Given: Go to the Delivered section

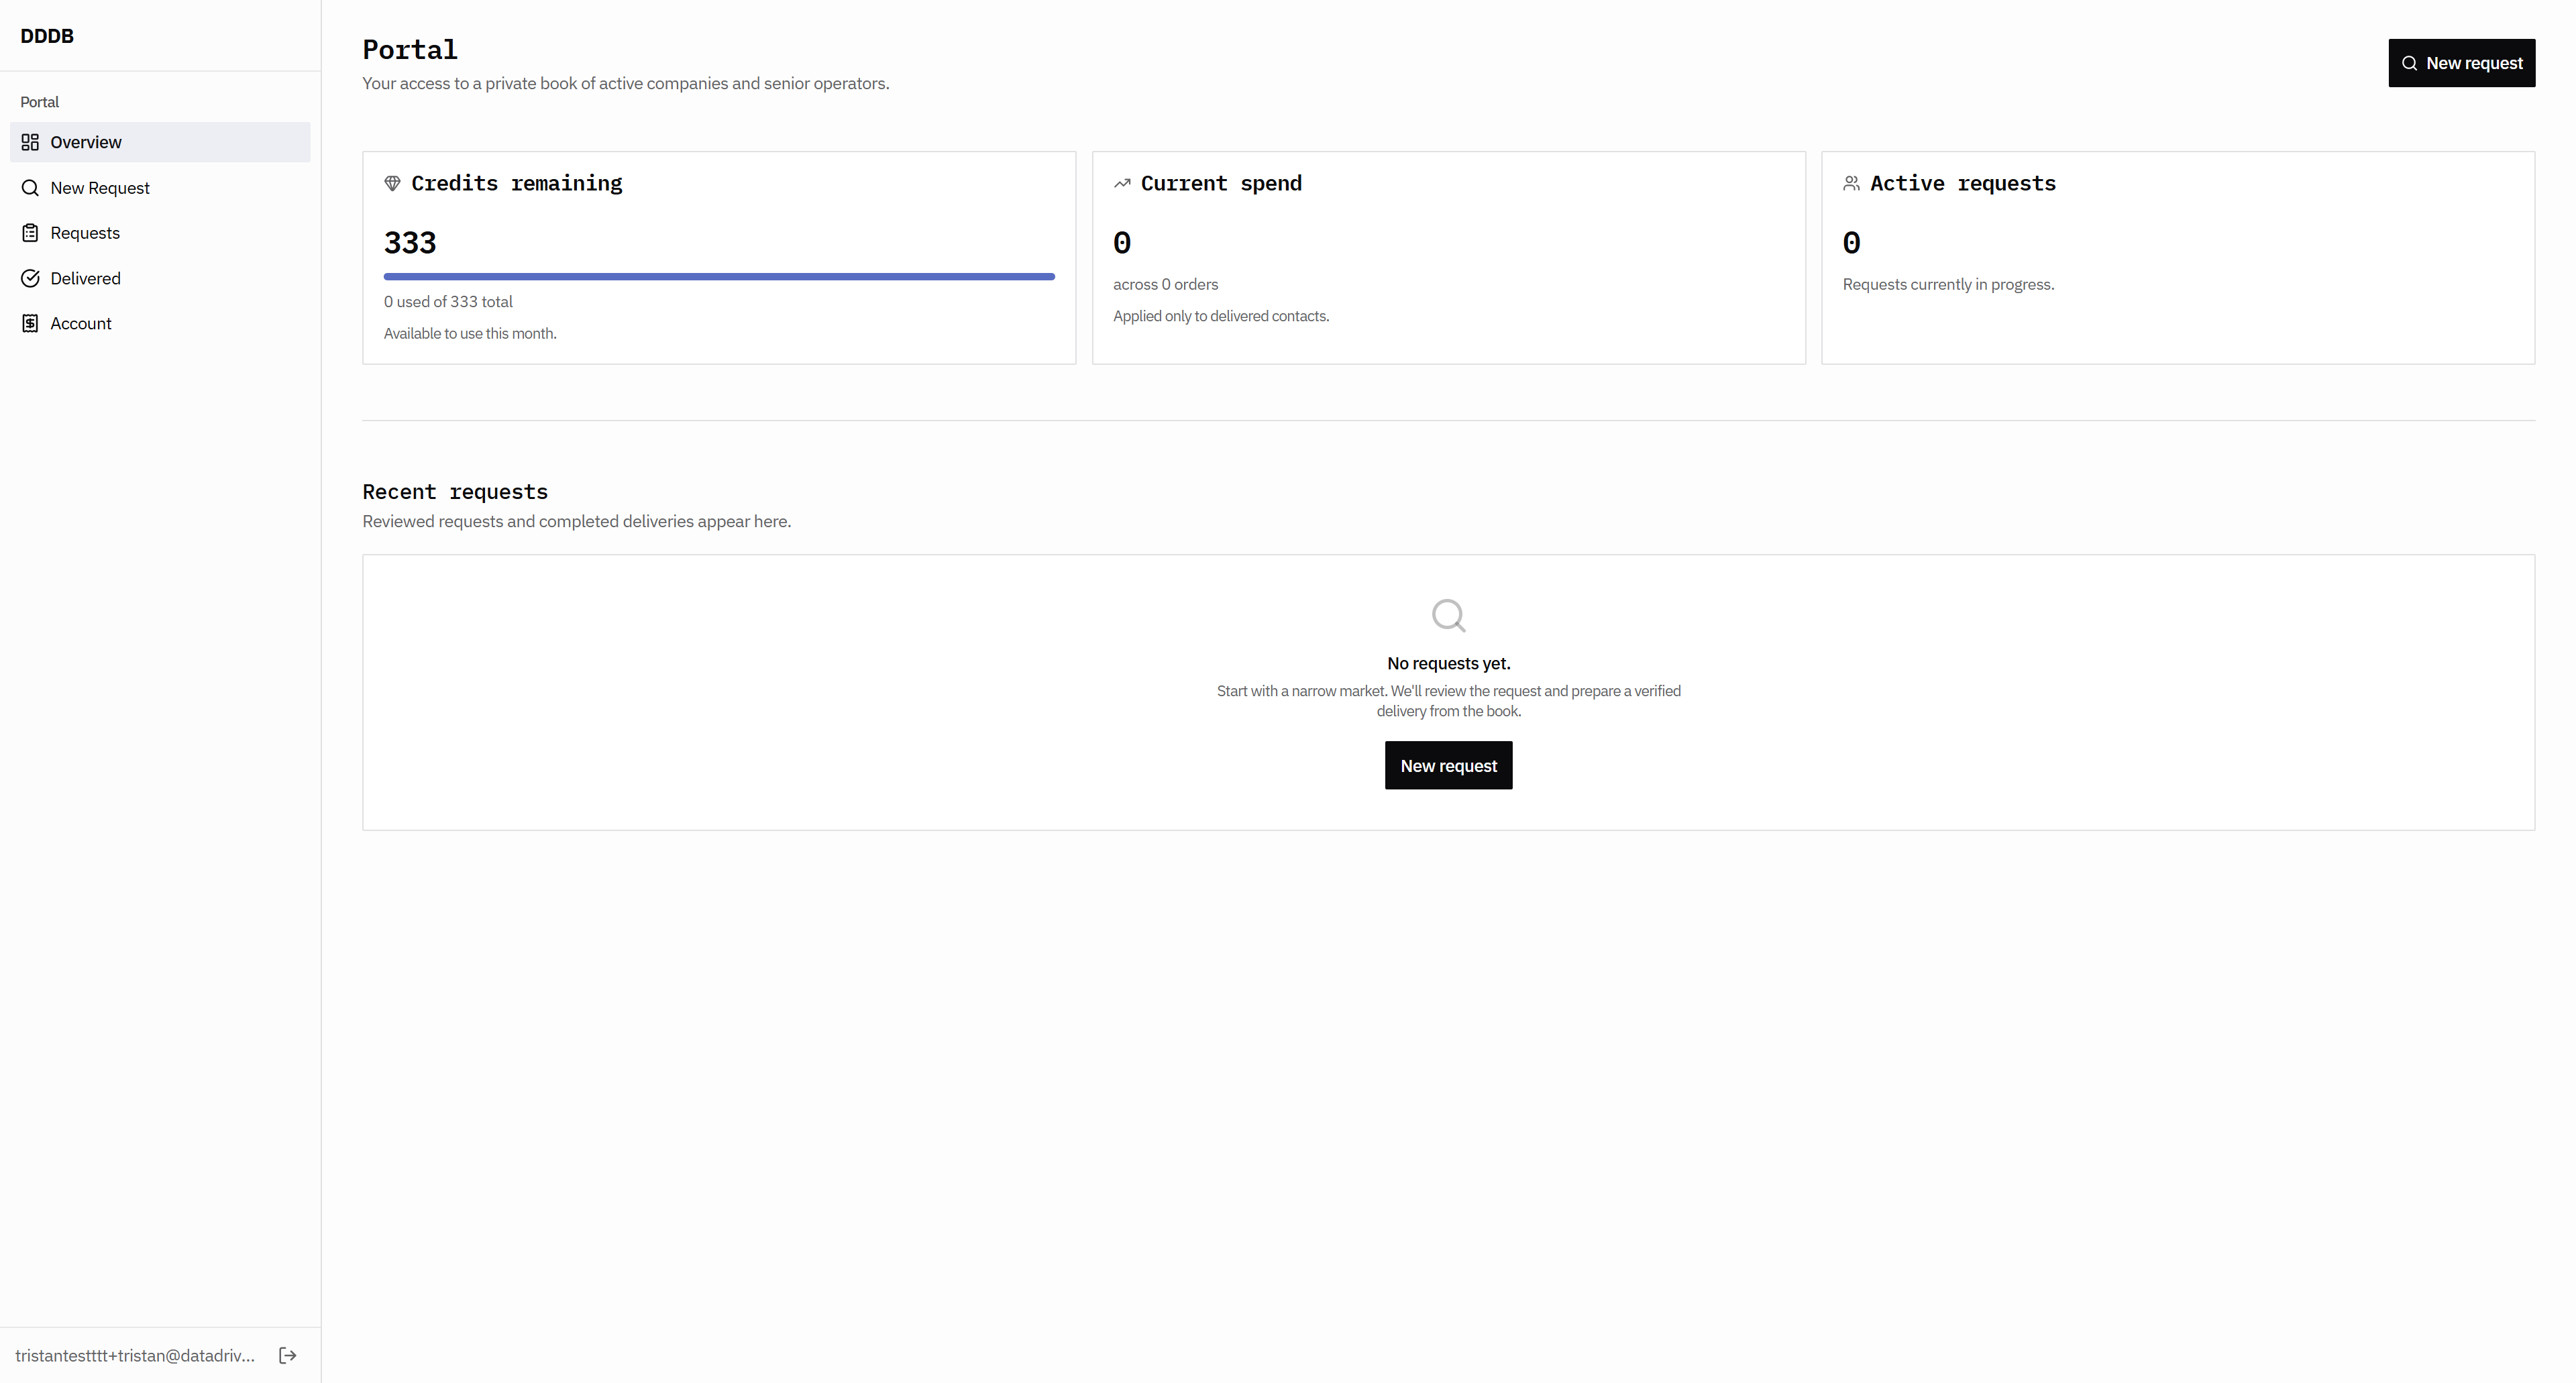Looking at the screenshot, I should coord(85,278).
